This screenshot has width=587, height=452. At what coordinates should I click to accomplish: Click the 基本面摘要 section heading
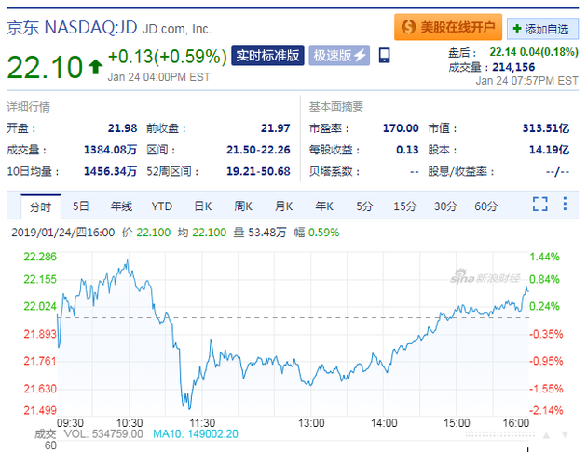coord(336,107)
